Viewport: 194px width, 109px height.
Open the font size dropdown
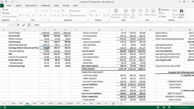[x=41, y=11]
